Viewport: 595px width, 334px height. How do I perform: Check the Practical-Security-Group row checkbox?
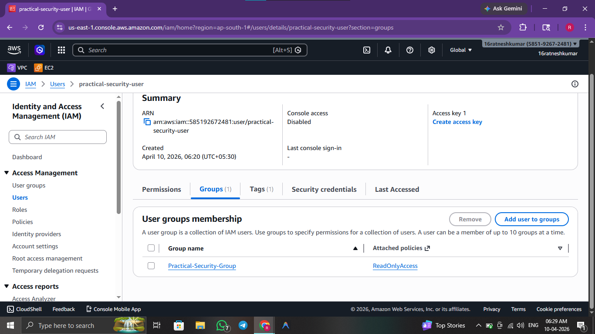point(151,266)
